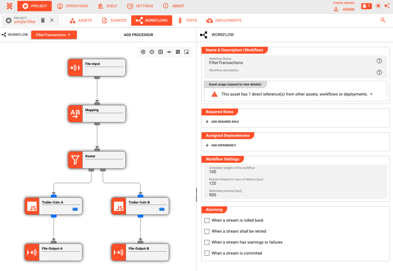Expand the asset usage details
The width and height of the screenshot is (393, 271).
(371, 94)
